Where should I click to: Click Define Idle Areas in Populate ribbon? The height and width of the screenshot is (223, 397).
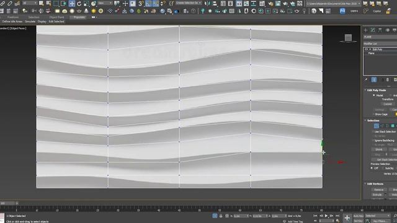pos(12,22)
